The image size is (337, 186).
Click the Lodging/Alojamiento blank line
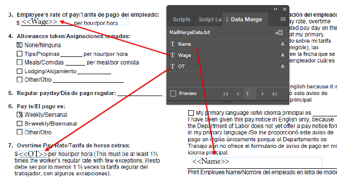94,73
